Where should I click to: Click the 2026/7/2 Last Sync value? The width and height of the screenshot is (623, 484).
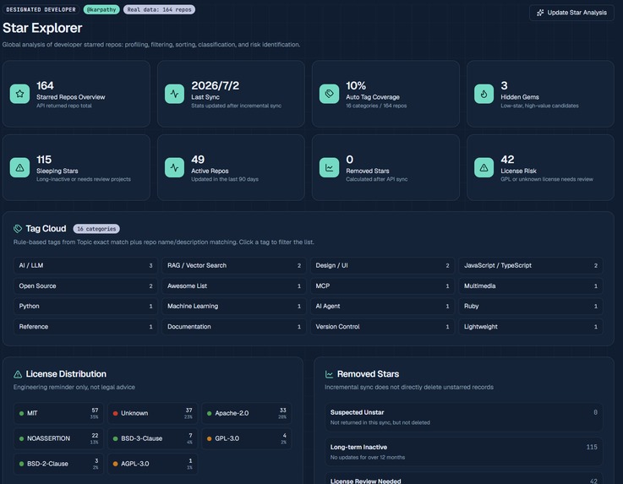[x=215, y=85]
